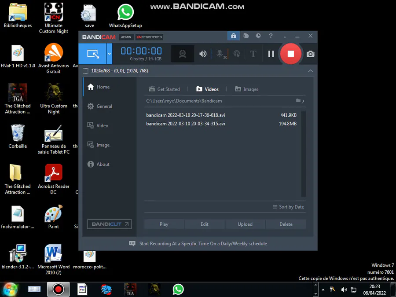Viewport: 396px width, 297px height.
Task: Select the morocco-polit... desktop icon
Action: point(90,260)
